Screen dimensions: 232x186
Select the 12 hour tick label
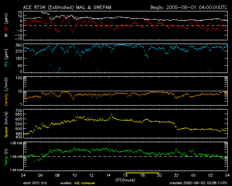[91, 175]
